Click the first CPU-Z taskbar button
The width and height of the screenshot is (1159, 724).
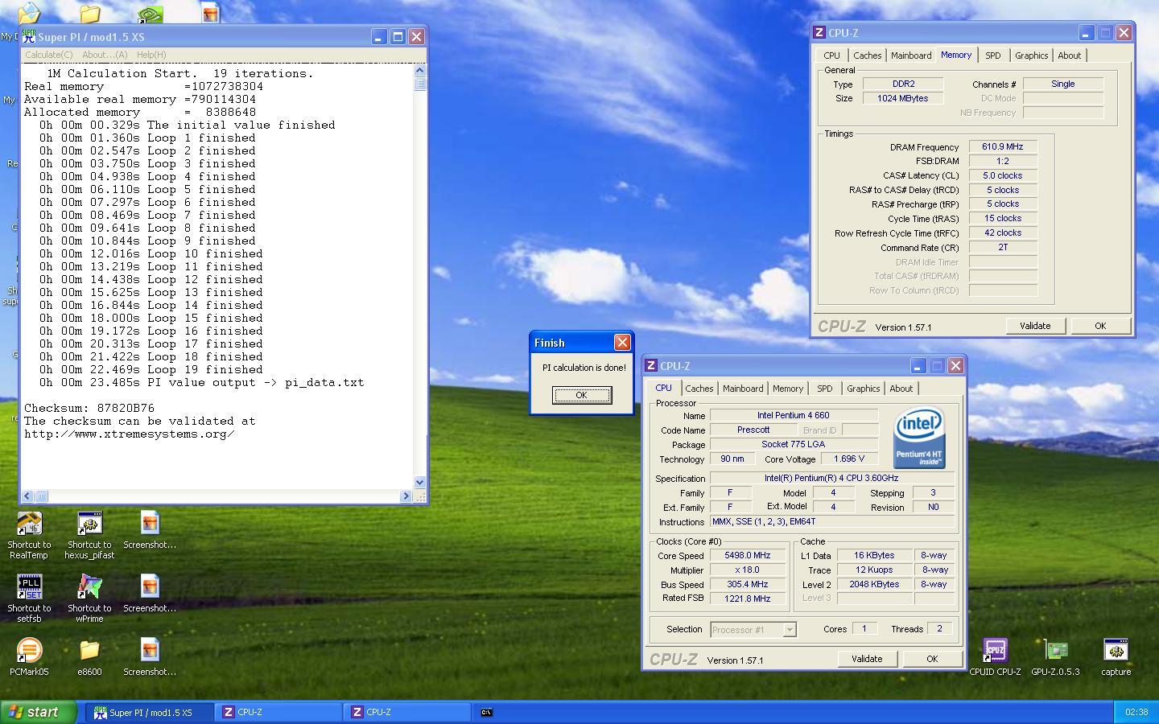(x=280, y=712)
